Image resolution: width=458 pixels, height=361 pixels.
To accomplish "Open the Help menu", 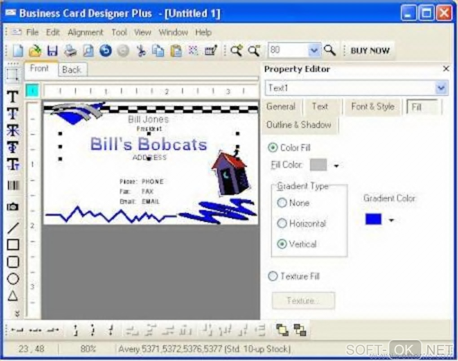I will coord(203,32).
